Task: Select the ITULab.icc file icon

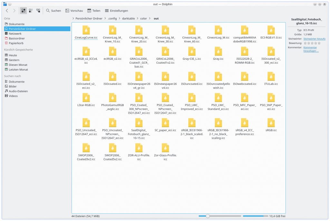Action: click(x=271, y=76)
